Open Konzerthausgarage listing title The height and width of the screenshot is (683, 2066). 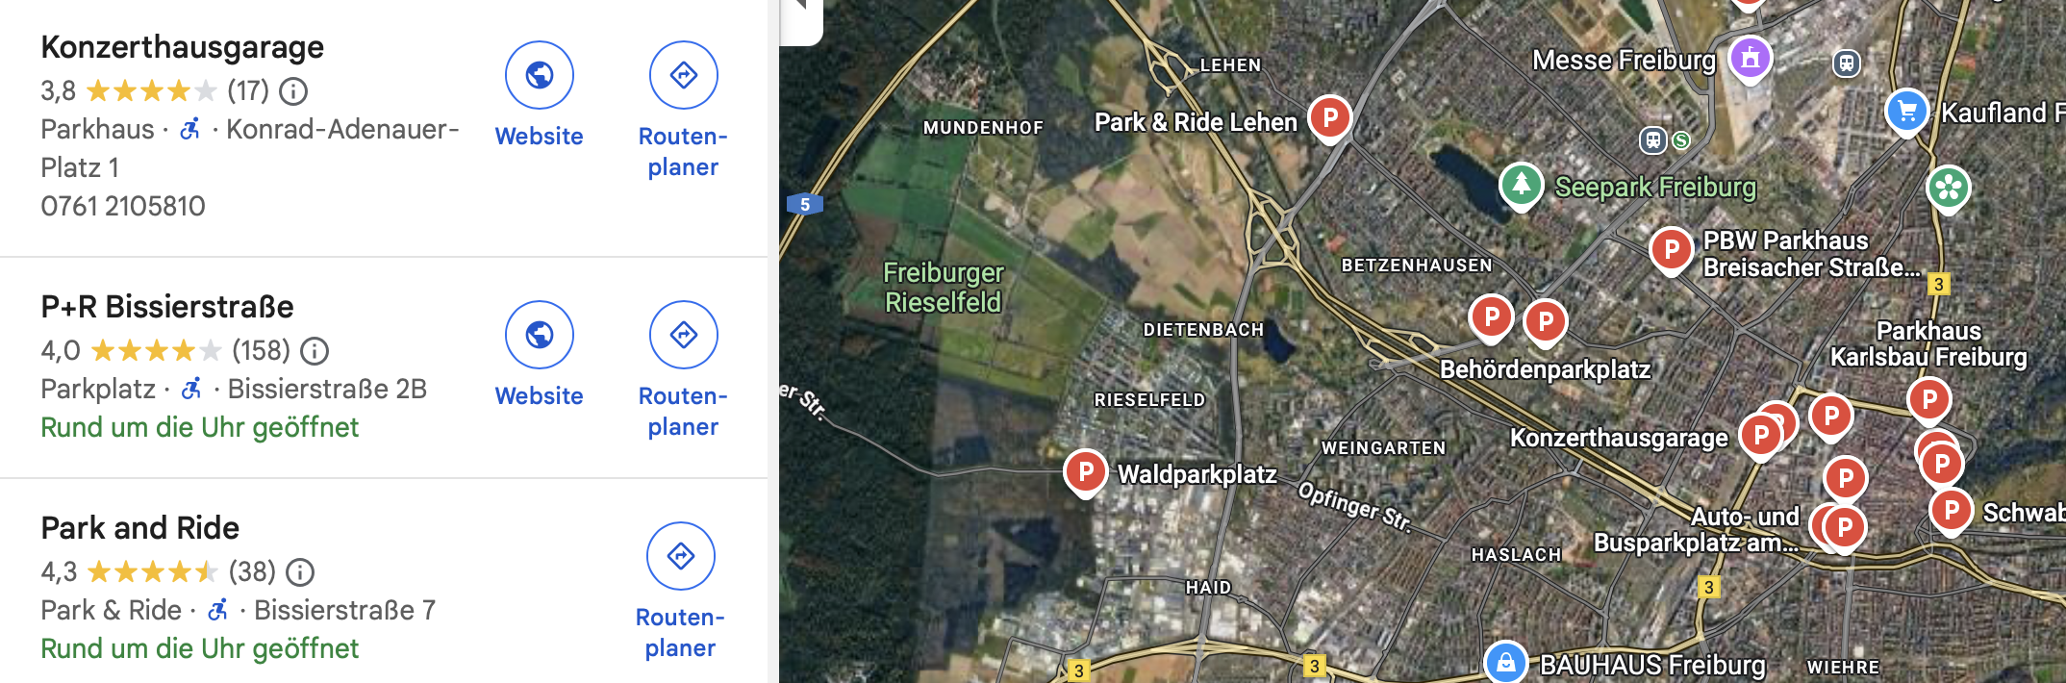(183, 47)
